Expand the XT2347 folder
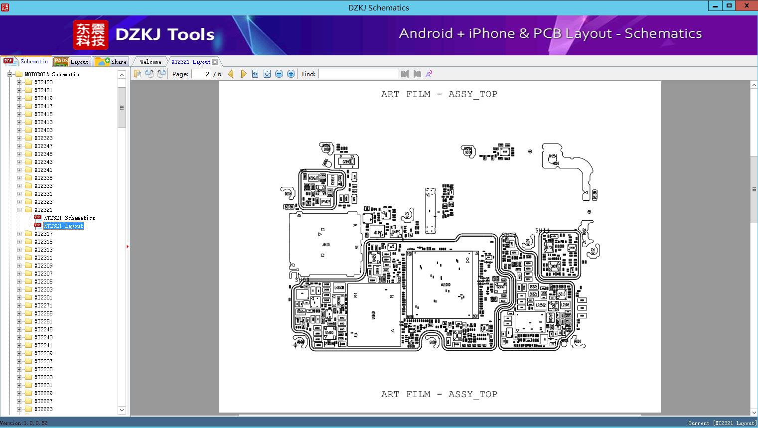758x428 pixels. pyautogui.click(x=19, y=146)
